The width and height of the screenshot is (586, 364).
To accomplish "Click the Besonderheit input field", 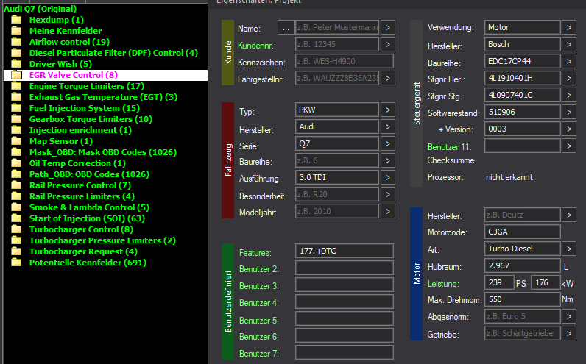I will pos(337,195).
